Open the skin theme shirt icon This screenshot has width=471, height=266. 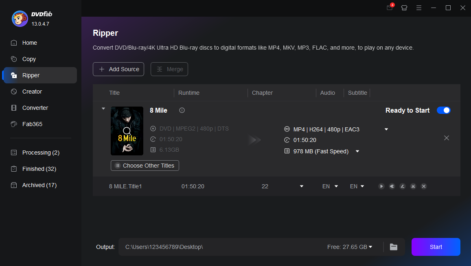pos(404,8)
